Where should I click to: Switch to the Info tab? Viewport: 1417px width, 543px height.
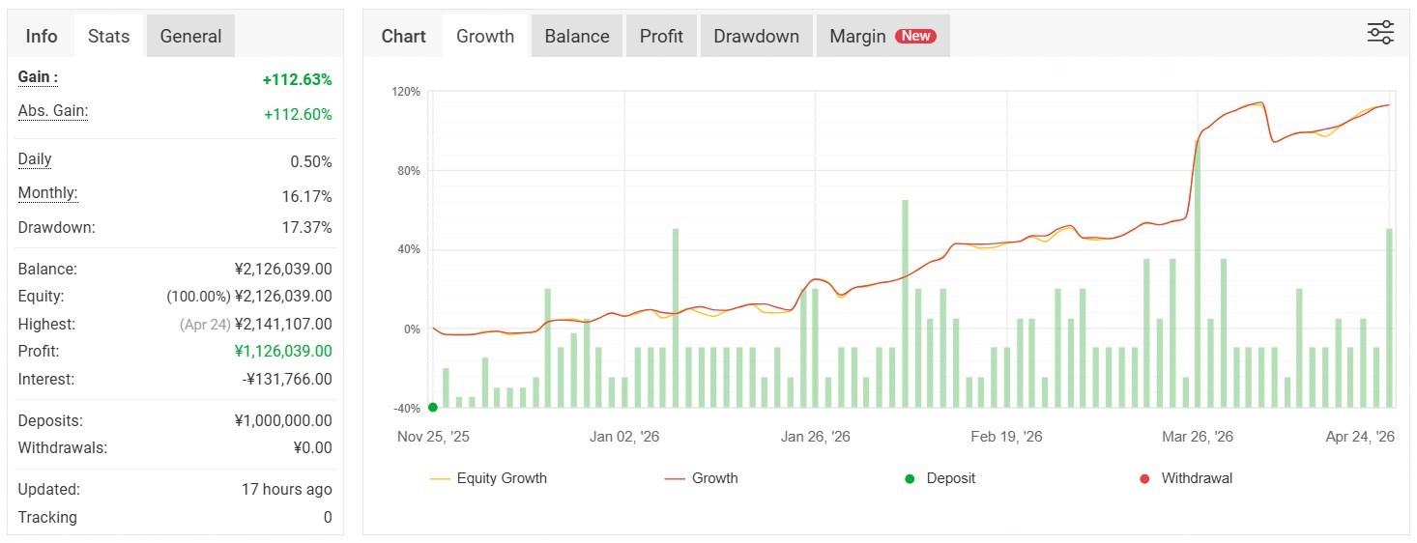tap(42, 37)
